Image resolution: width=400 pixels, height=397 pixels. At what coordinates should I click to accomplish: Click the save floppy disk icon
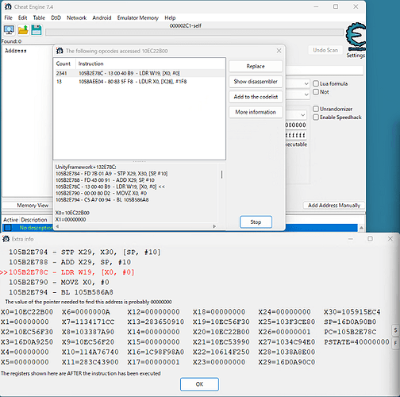(x=37, y=30)
